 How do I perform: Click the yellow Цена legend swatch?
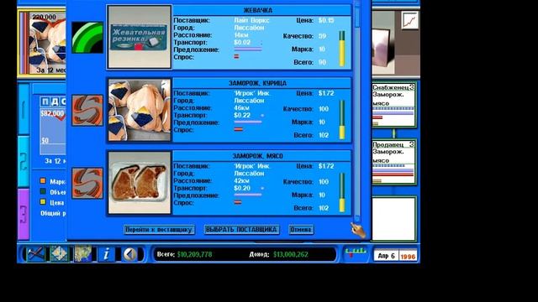pos(43,202)
